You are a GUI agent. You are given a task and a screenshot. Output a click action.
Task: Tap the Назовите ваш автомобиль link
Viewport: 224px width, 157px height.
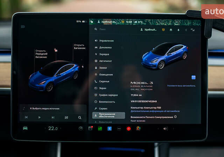click(x=181, y=85)
